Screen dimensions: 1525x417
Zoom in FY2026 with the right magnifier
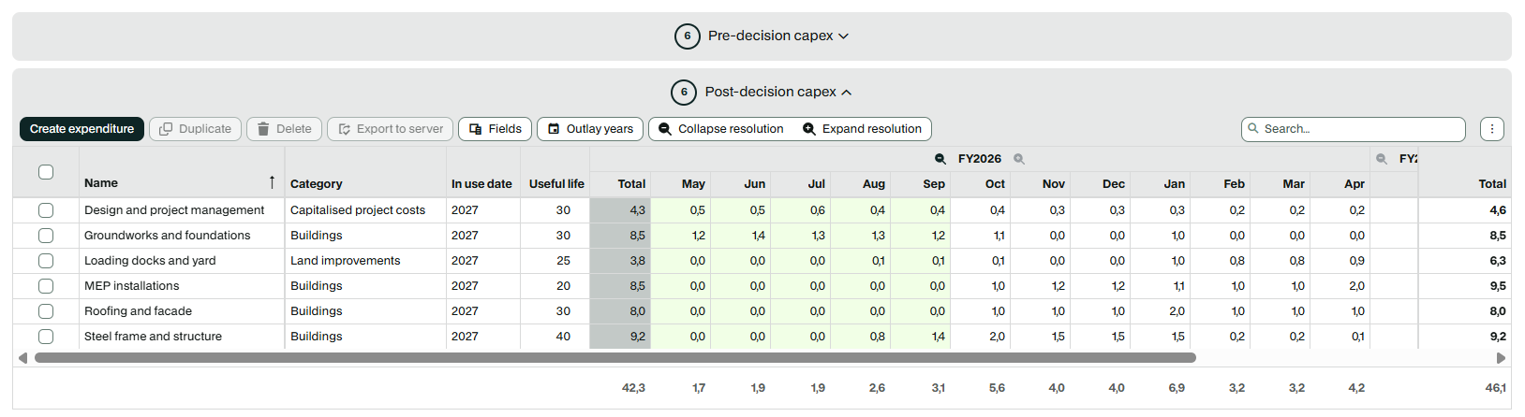point(1019,159)
